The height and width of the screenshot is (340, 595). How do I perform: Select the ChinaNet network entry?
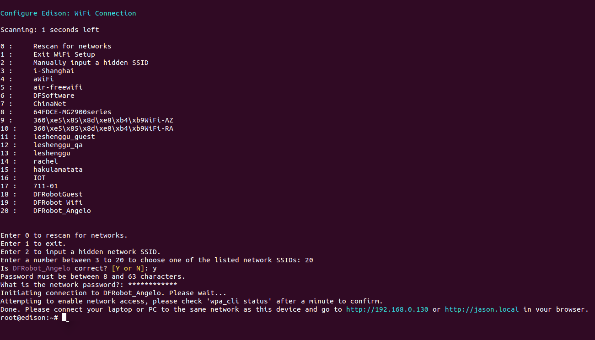point(49,104)
